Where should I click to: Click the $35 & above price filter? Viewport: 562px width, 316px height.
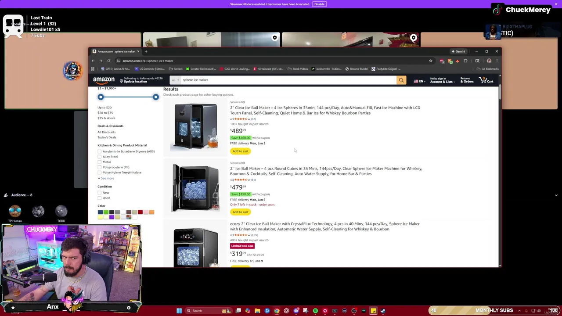point(106,118)
